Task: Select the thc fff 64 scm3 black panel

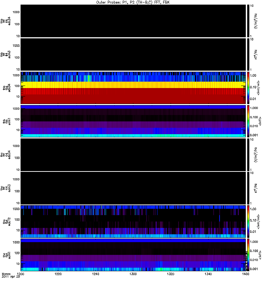Action: tap(133, 188)
